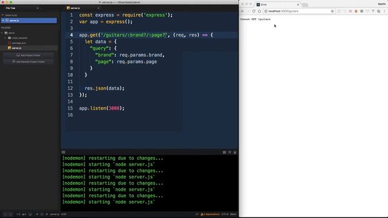Viewport: 388px width, 218px height.
Task: Open a new terminal with plus icon
Action: coord(37,214)
